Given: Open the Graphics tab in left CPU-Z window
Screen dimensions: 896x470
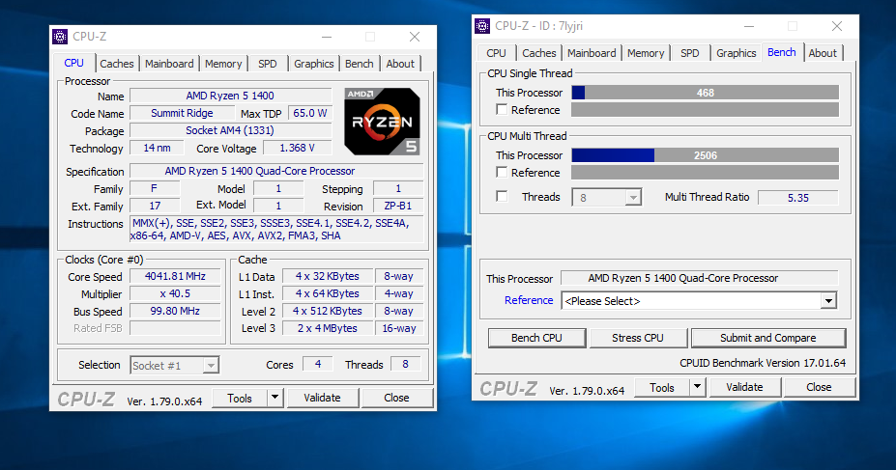Looking at the screenshot, I should [x=314, y=64].
